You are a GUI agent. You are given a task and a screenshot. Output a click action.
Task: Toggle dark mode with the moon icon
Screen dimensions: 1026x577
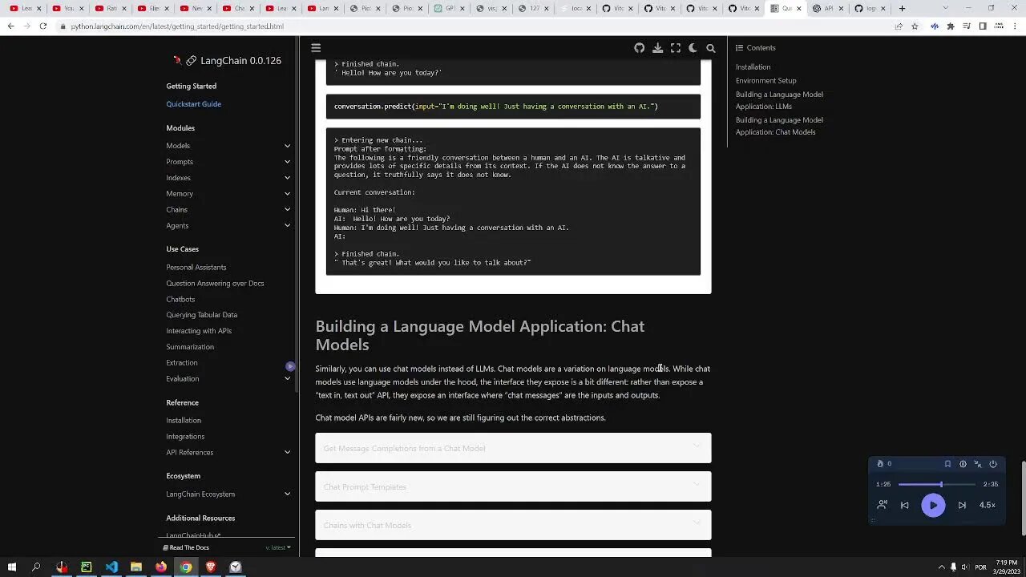pos(693,48)
